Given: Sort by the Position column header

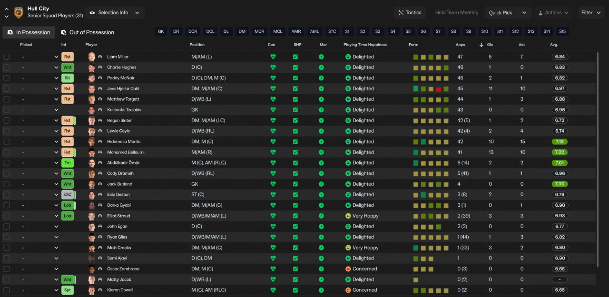Looking at the screenshot, I should (x=197, y=45).
